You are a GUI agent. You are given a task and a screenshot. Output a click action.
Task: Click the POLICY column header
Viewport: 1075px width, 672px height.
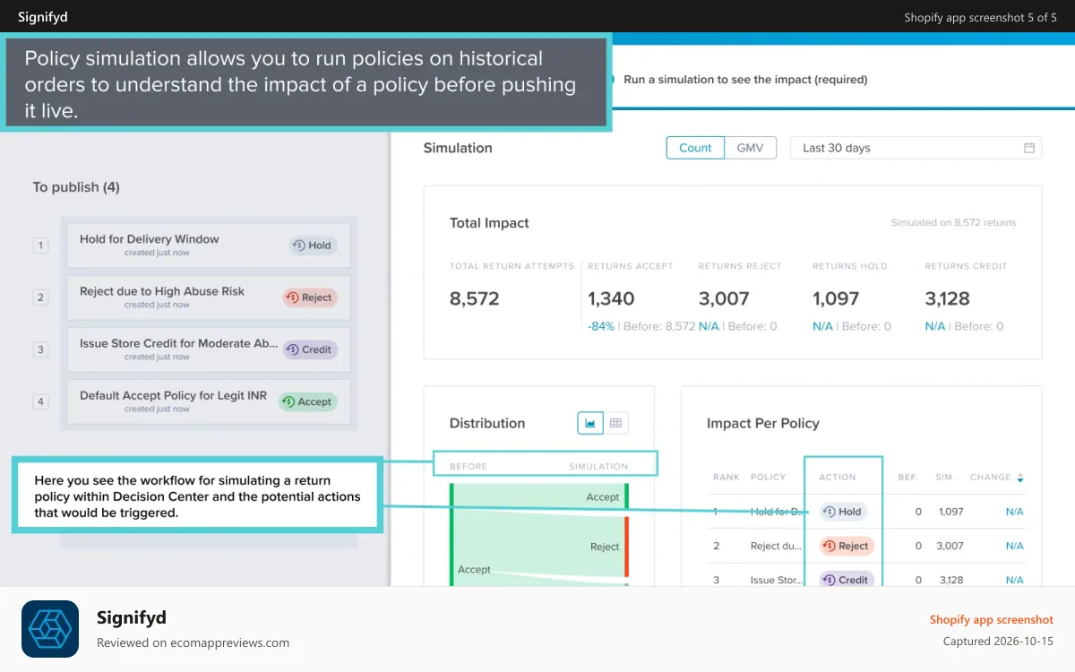(x=768, y=478)
